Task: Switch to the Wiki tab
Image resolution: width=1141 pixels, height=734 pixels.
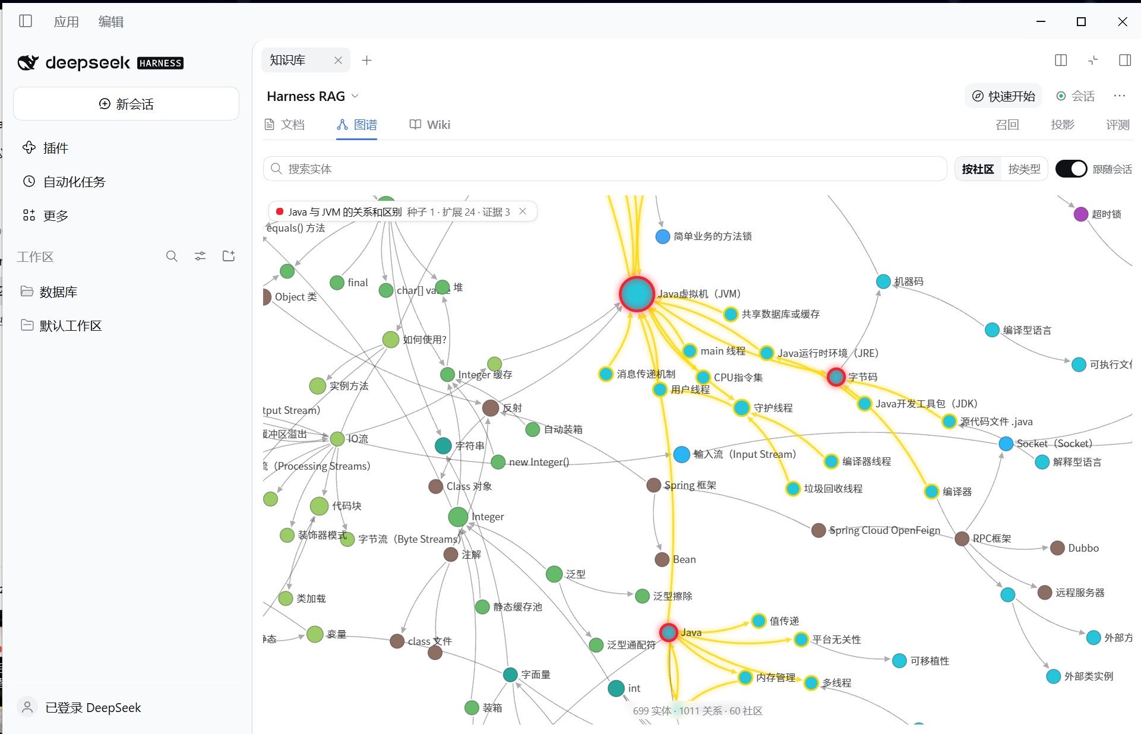Action: tap(430, 125)
